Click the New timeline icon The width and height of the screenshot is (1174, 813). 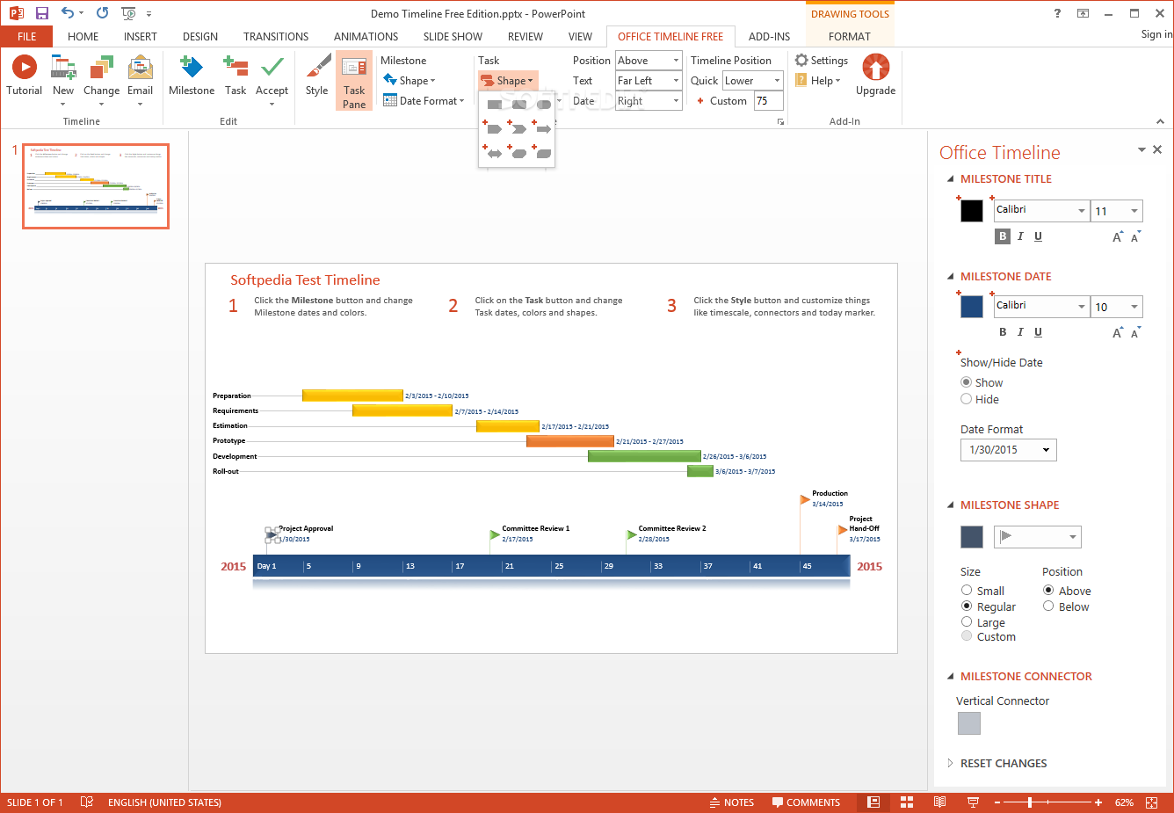click(x=63, y=67)
